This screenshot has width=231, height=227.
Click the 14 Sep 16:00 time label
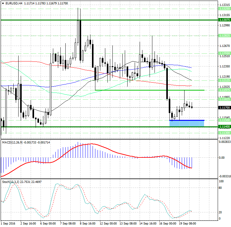(148, 224)
